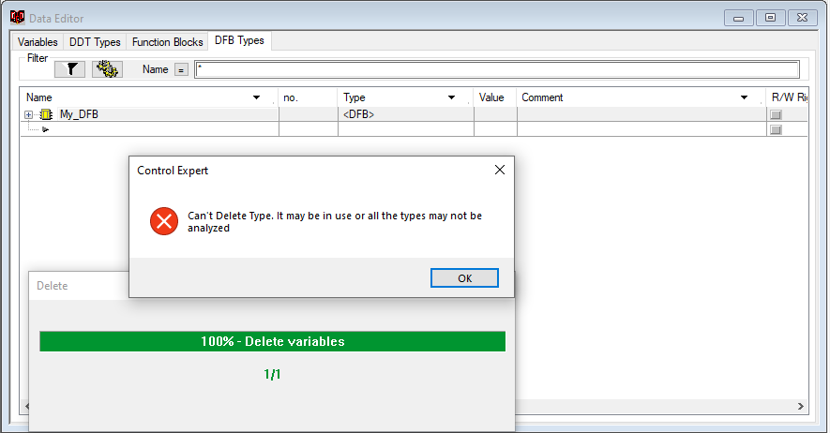830x433 pixels.
Task: Click the <DFB> type cell
Action: pyautogui.click(x=405, y=114)
